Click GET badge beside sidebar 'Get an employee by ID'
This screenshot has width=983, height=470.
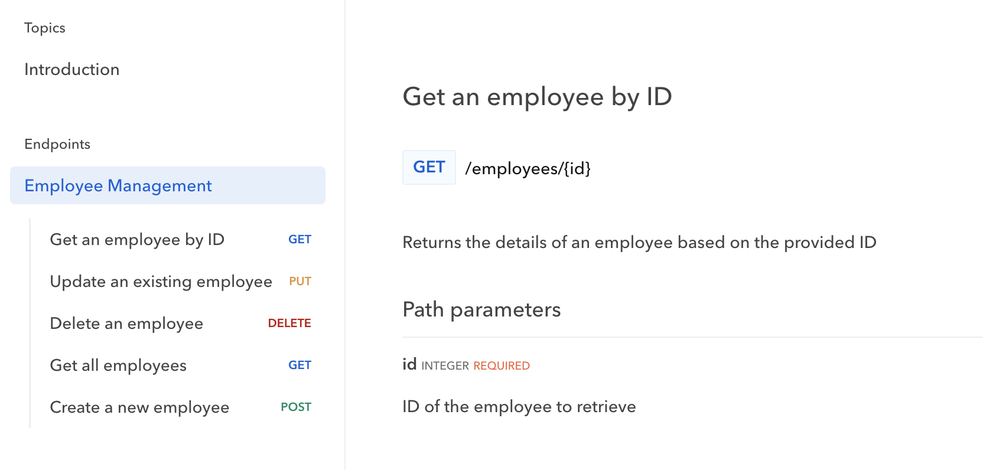pos(300,240)
